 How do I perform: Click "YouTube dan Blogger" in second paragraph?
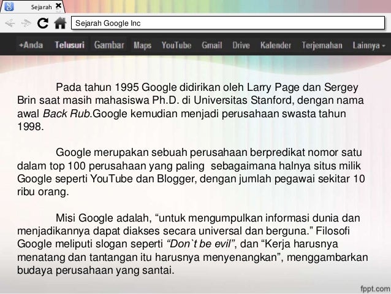tap(143, 179)
